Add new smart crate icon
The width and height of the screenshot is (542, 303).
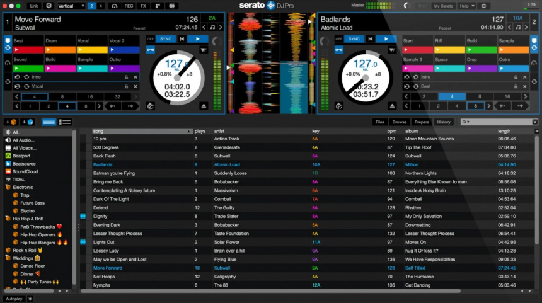point(27,122)
